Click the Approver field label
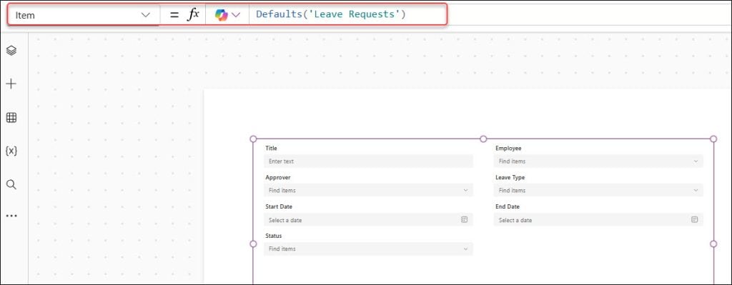The height and width of the screenshot is (285, 732). pos(278,178)
